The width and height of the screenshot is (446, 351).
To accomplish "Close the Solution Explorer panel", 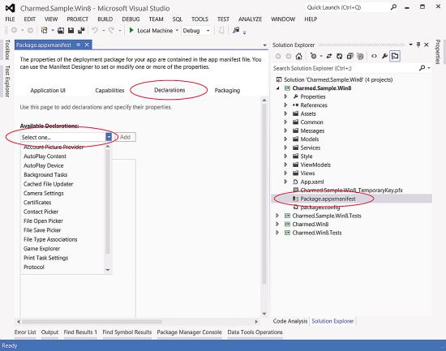I will click(x=427, y=45).
